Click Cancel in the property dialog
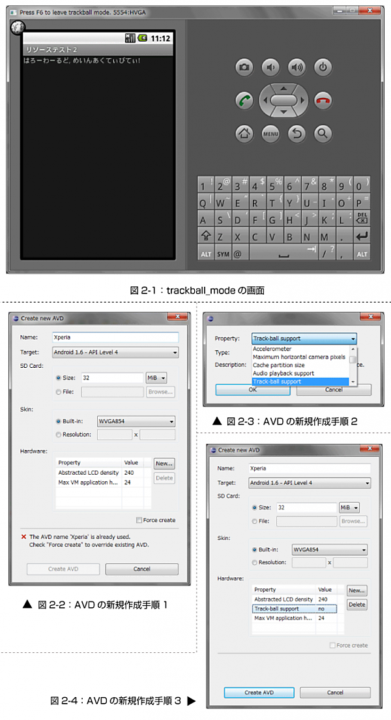Screen dimensions: 391x720 click(334, 389)
